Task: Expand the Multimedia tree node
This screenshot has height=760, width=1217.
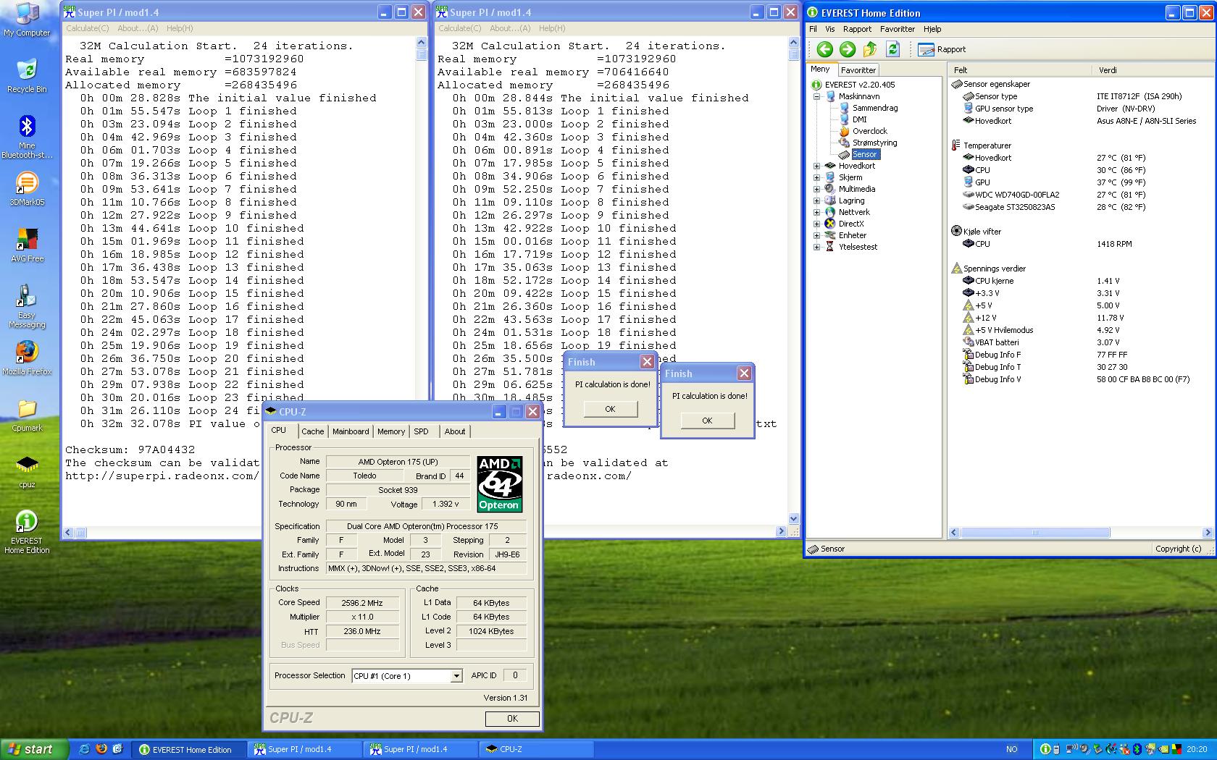Action: pyautogui.click(x=816, y=189)
